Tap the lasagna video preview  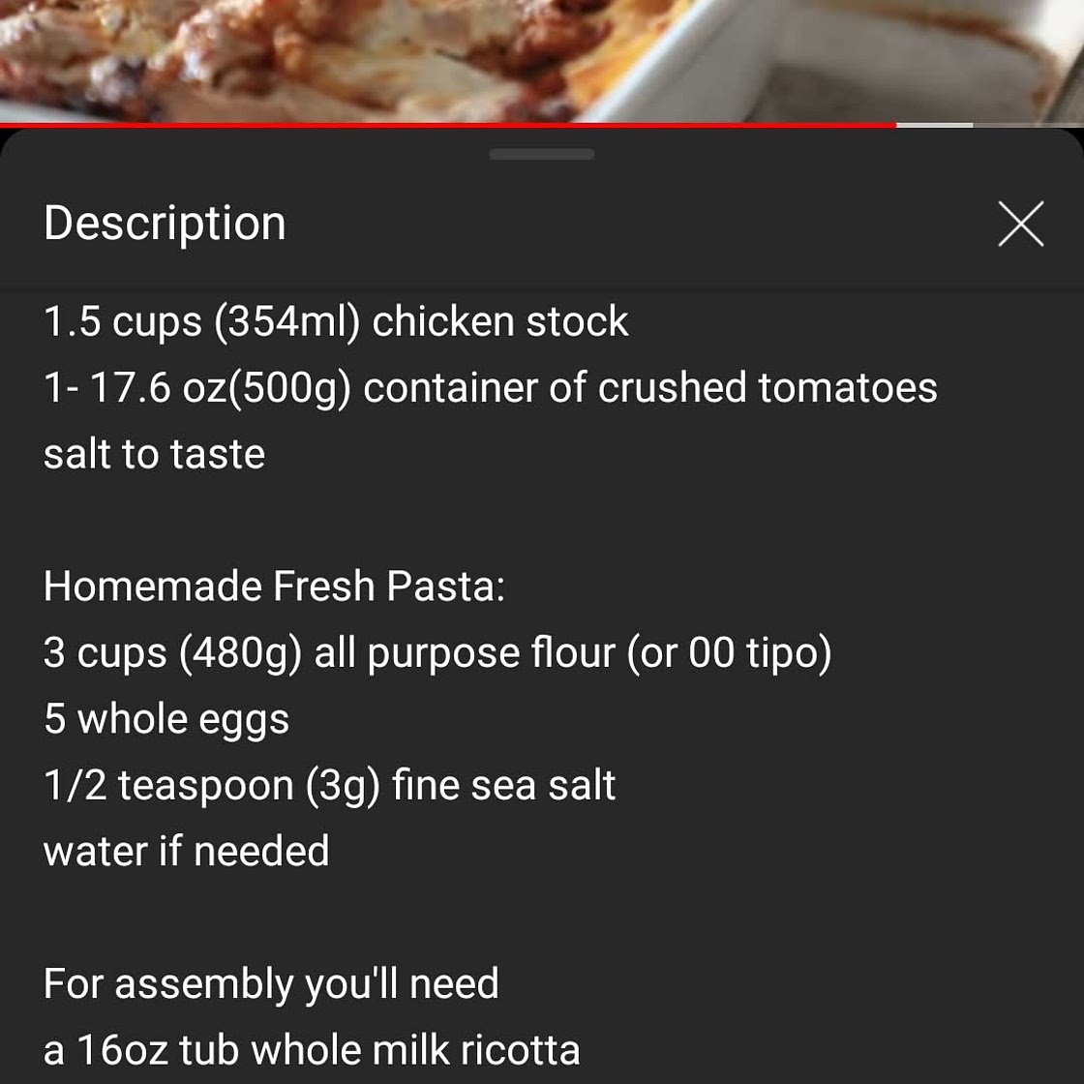tap(387, 58)
